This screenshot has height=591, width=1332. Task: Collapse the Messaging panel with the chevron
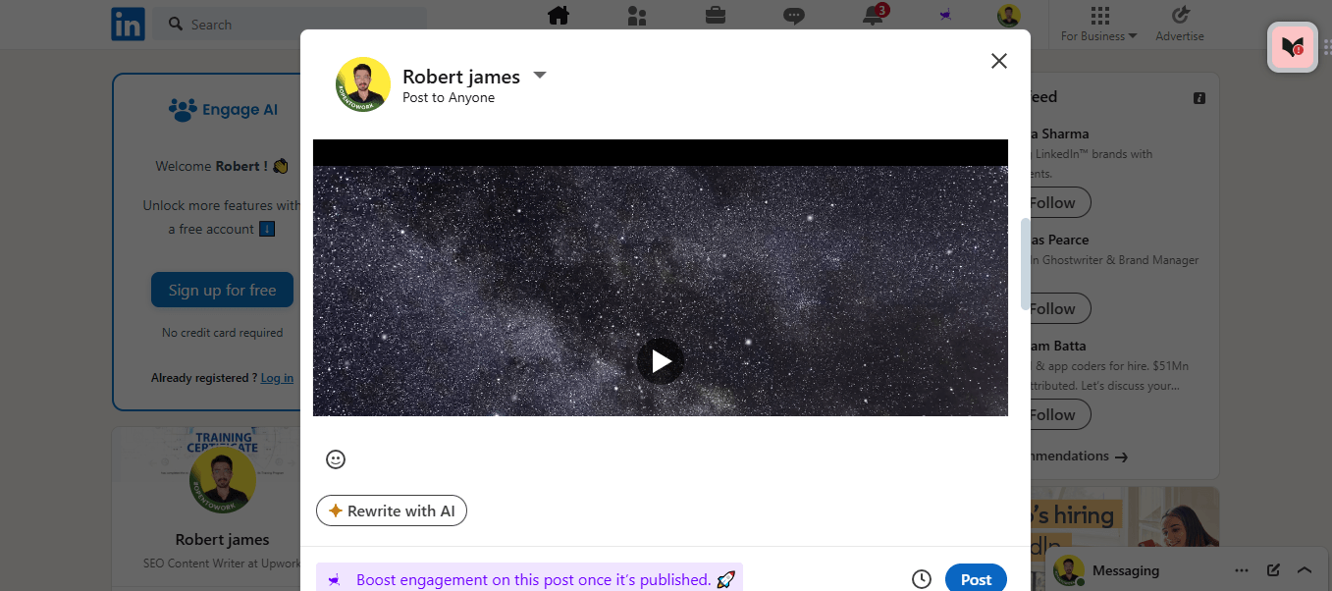tap(1305, 569)
